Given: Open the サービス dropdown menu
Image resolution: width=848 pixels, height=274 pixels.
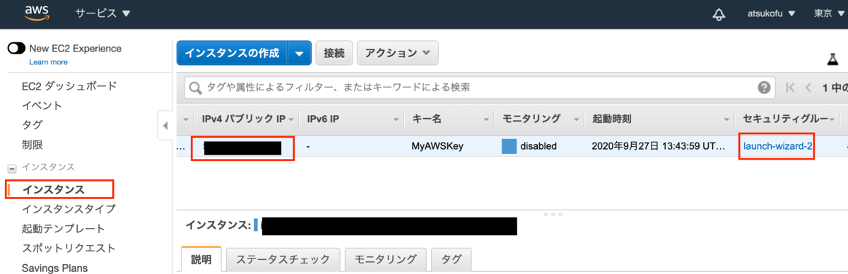Looking at the screenshot, I should tap(103, 13).
